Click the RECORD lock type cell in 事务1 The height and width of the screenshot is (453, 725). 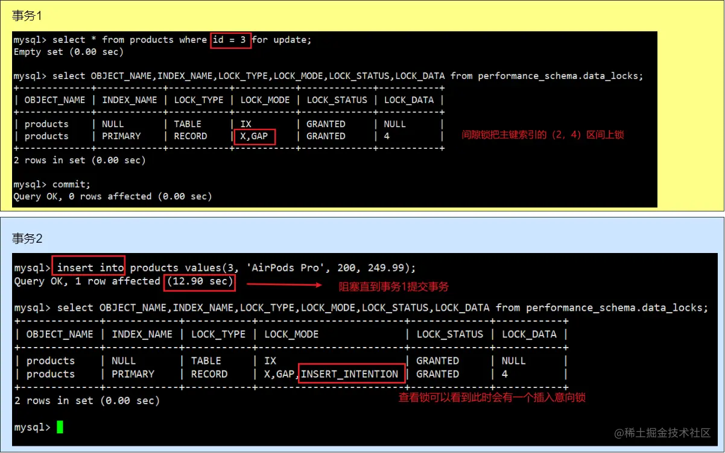tap(190, 136)
